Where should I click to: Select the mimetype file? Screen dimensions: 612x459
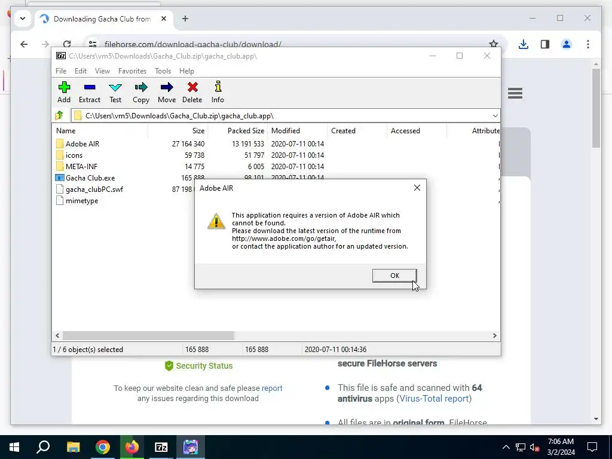point(77,201)
